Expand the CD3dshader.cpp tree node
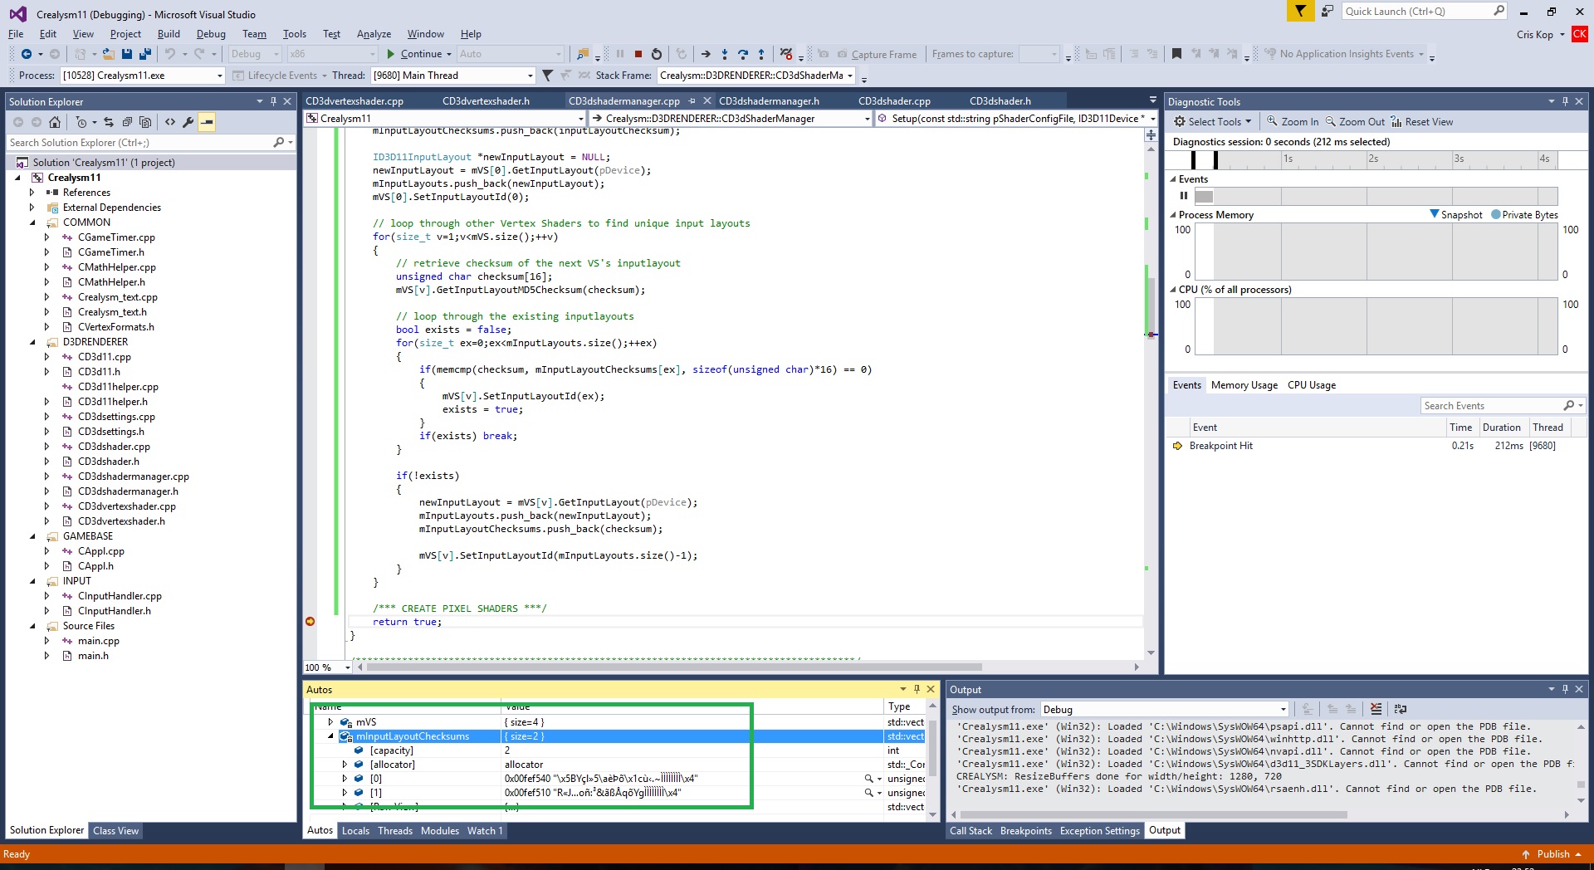Screen dimensions: 1594x870 click(x=46, y=447)
